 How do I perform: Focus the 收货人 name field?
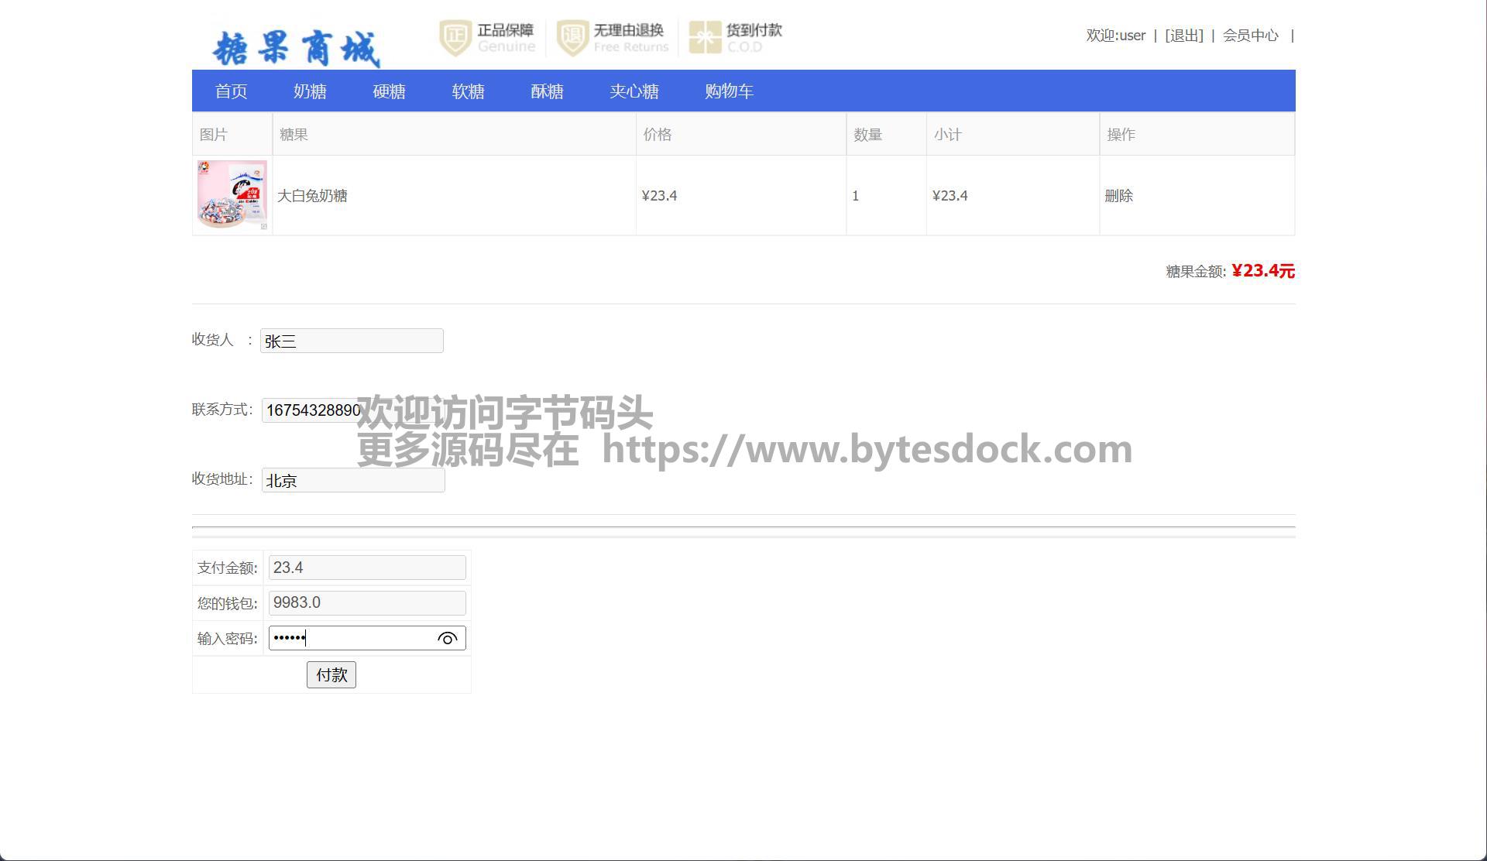(x=352, y=341)
